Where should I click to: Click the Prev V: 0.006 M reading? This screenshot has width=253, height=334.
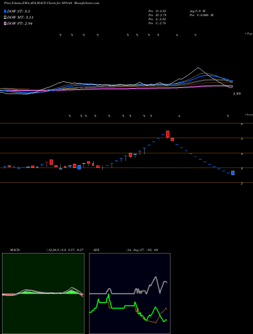201,15
